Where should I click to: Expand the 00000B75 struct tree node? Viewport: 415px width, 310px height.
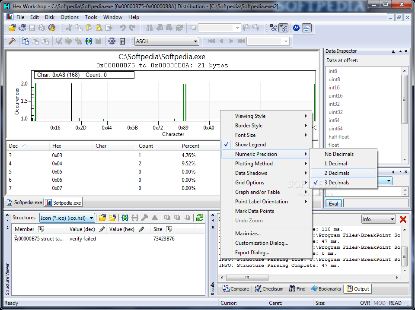coord(16,239)
